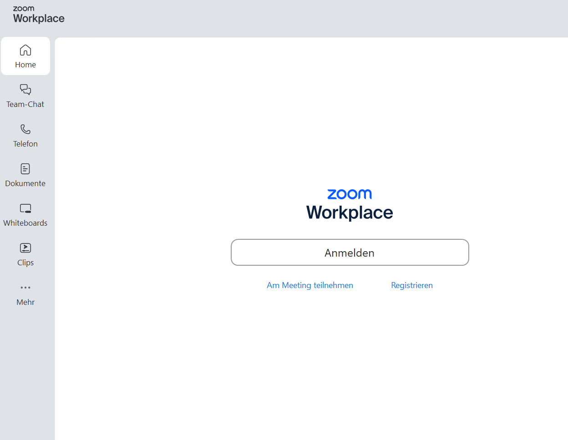Open the Dokumente page icon
568x440 pixels.
coord(25,169)
